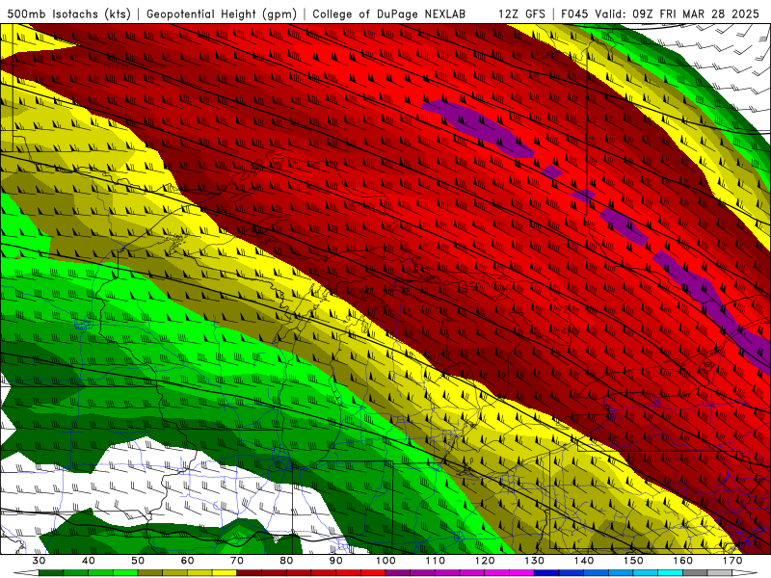Screen dimensions: 771x578
Task: Click the 'F045' forecast hour text
Action: (574, 13)
